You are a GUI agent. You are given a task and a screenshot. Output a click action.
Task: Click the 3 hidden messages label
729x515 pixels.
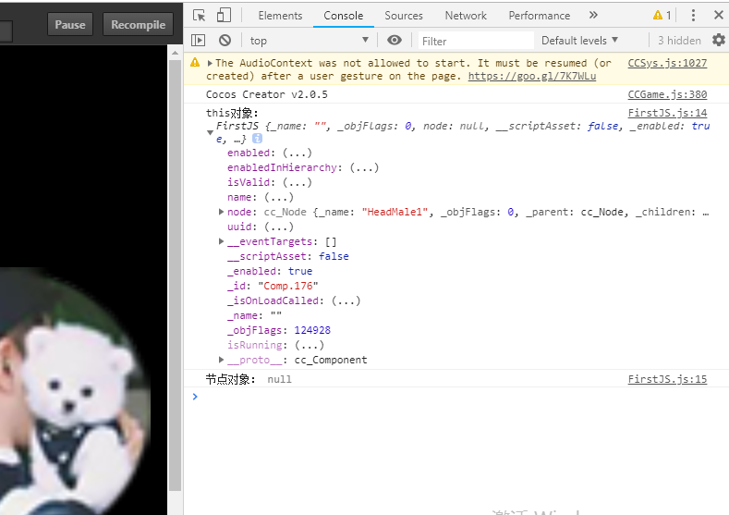(x=679, y=41)
